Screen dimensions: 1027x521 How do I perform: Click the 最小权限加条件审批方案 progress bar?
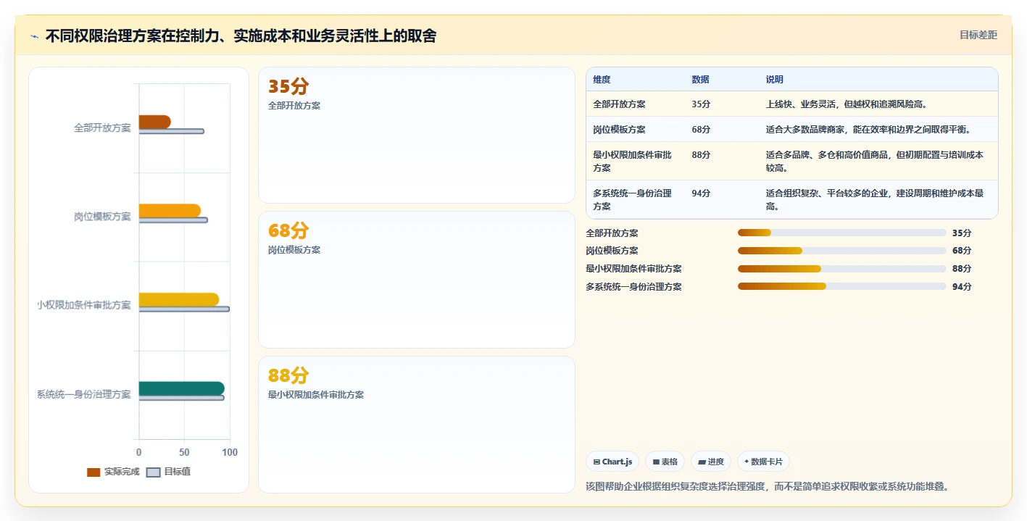[842, 269]
